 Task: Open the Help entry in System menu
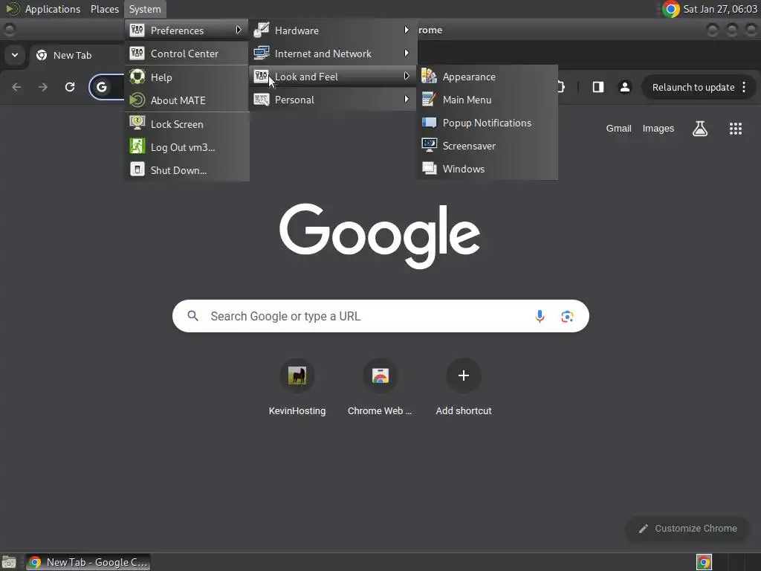coord(187,77)
